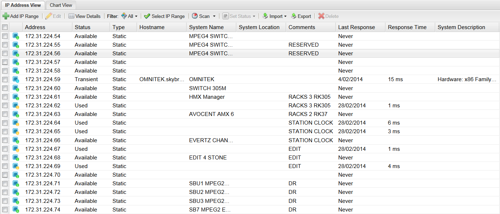Click IP status icon for 172.31.224.73
This screenshot has height=214, width=500.
click(x=16, y=201)
